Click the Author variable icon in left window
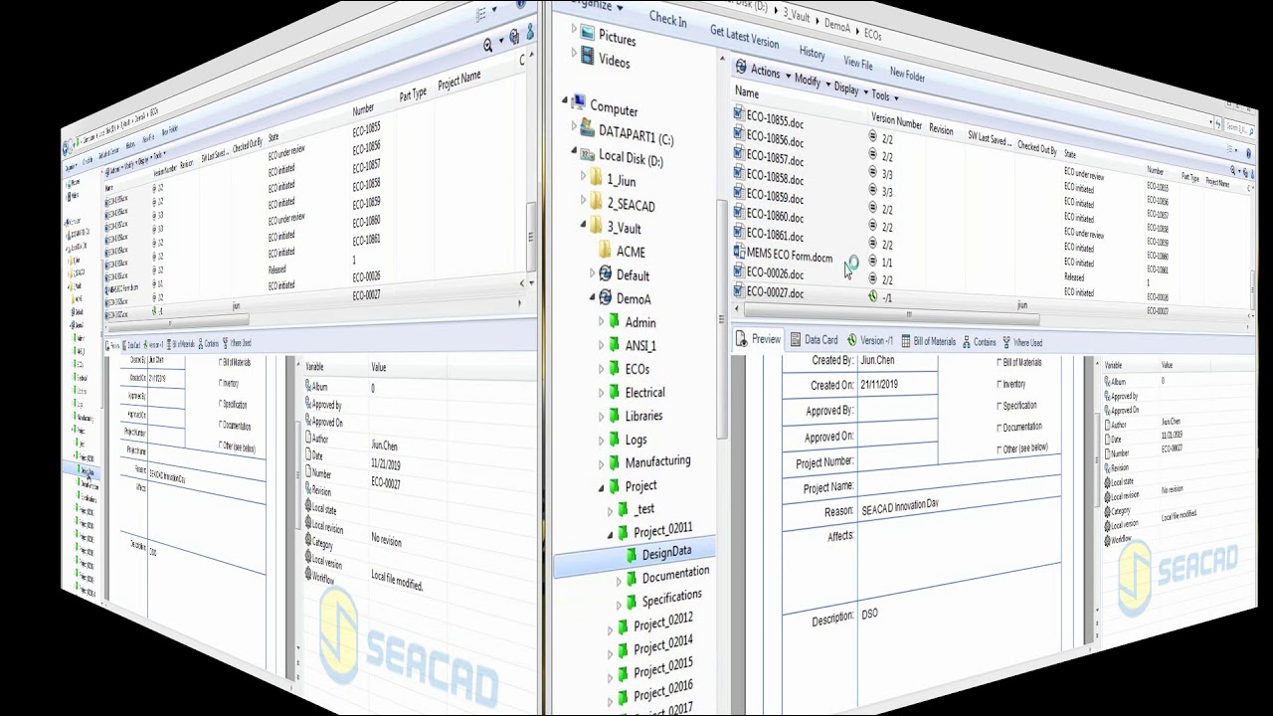This screenshot has width=1273, height=716. pyautogui.click(x=310, y=437)
